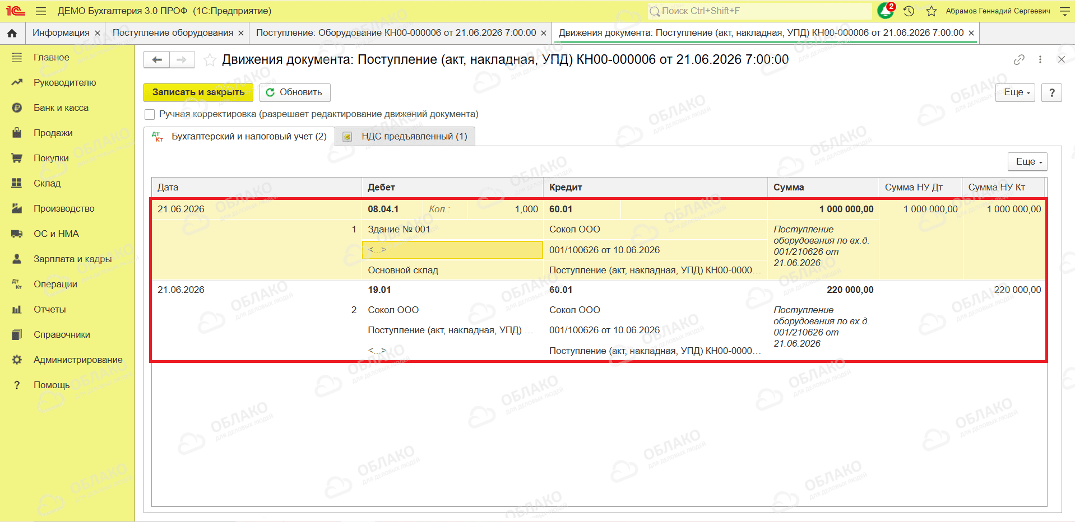Open three-dot more options icon
1075x522 pixels.
pos(1040,59)
